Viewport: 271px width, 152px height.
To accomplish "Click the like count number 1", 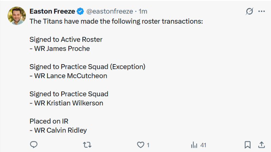I will 148,145.
